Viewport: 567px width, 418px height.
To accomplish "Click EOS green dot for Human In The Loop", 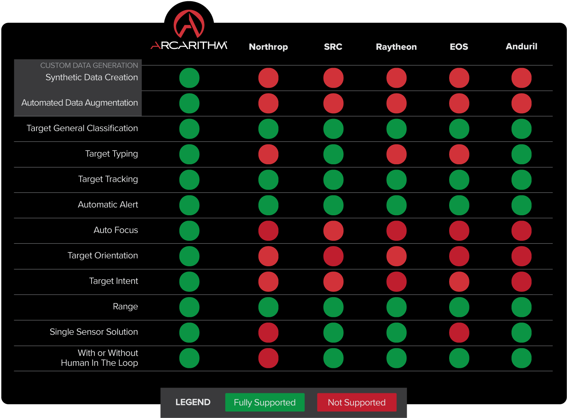I will pyautogui.click(x=459, y=359).
